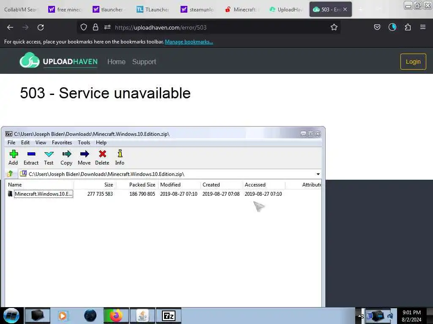The height and width of the screenshot is (324, 433).
Task: Sort by Modified column header
Action: [179, 185]
